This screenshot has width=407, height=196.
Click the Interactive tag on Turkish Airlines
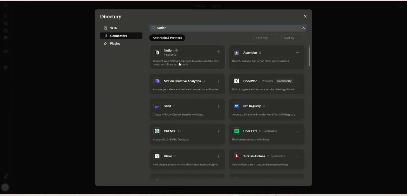coord(278,156)
